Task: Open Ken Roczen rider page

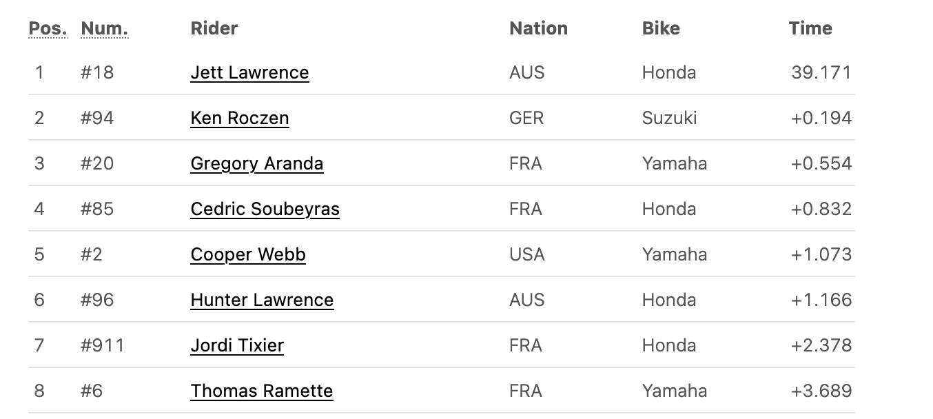Action: (240, 118)
